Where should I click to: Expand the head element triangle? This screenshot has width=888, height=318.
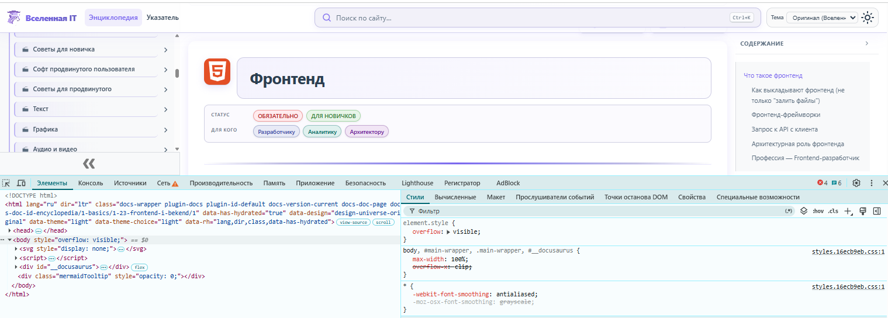(9, 231)
